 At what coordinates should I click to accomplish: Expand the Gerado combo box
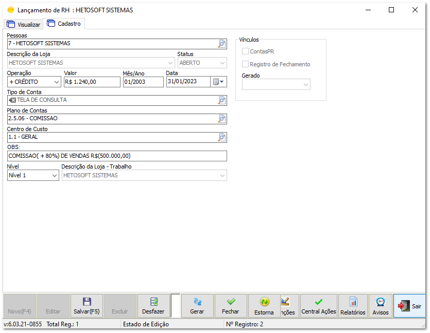click(305, 85)
